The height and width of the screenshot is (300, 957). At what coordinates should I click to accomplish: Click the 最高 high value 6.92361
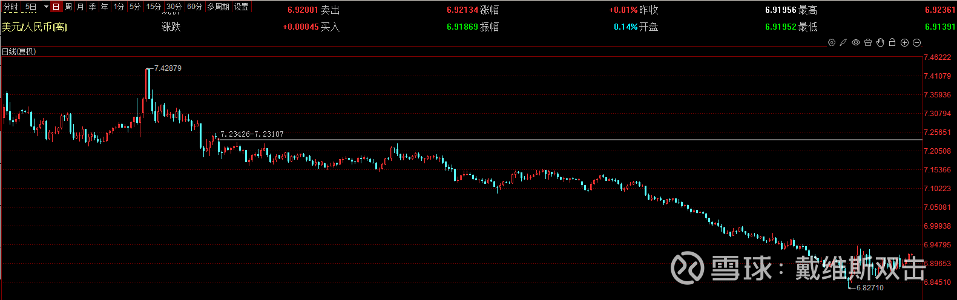tap(940, 10)
